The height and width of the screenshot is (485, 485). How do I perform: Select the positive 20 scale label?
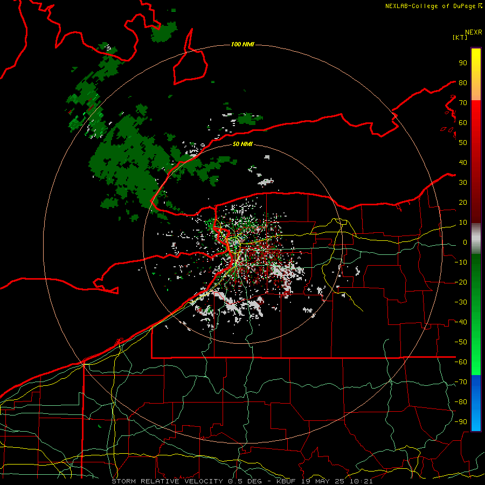463,202
